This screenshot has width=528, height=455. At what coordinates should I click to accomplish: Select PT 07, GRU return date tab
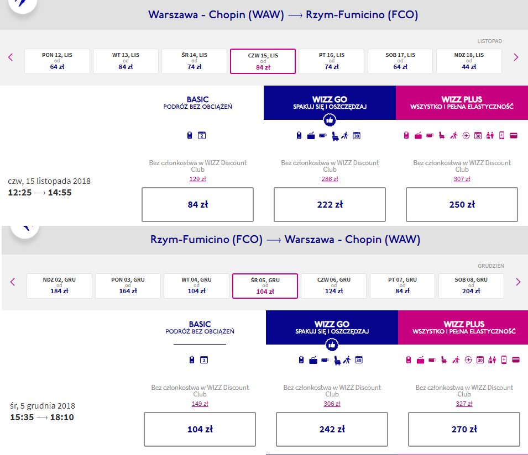[x=402, y=286]
